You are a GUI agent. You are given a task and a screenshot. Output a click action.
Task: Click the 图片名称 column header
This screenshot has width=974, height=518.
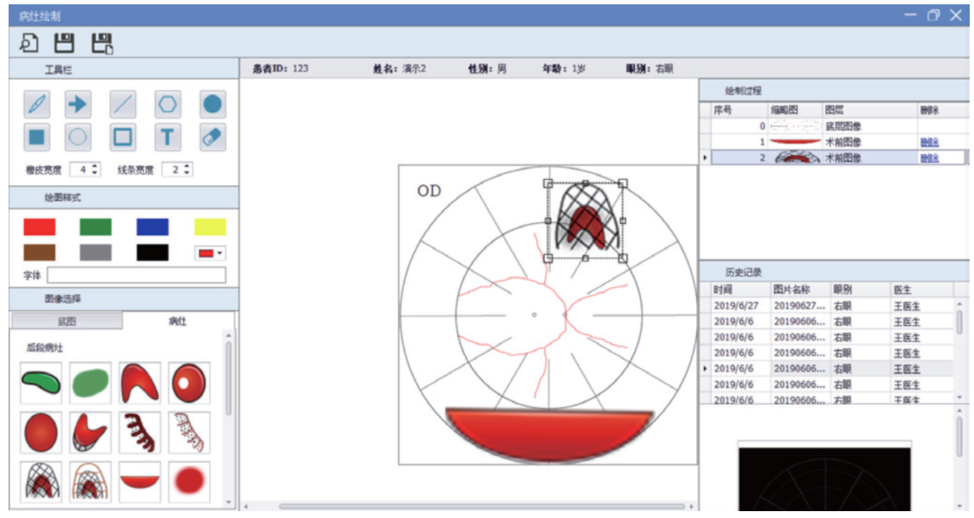(799, 289)
